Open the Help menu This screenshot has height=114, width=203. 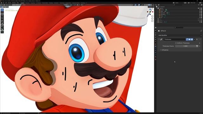(18, 3)
